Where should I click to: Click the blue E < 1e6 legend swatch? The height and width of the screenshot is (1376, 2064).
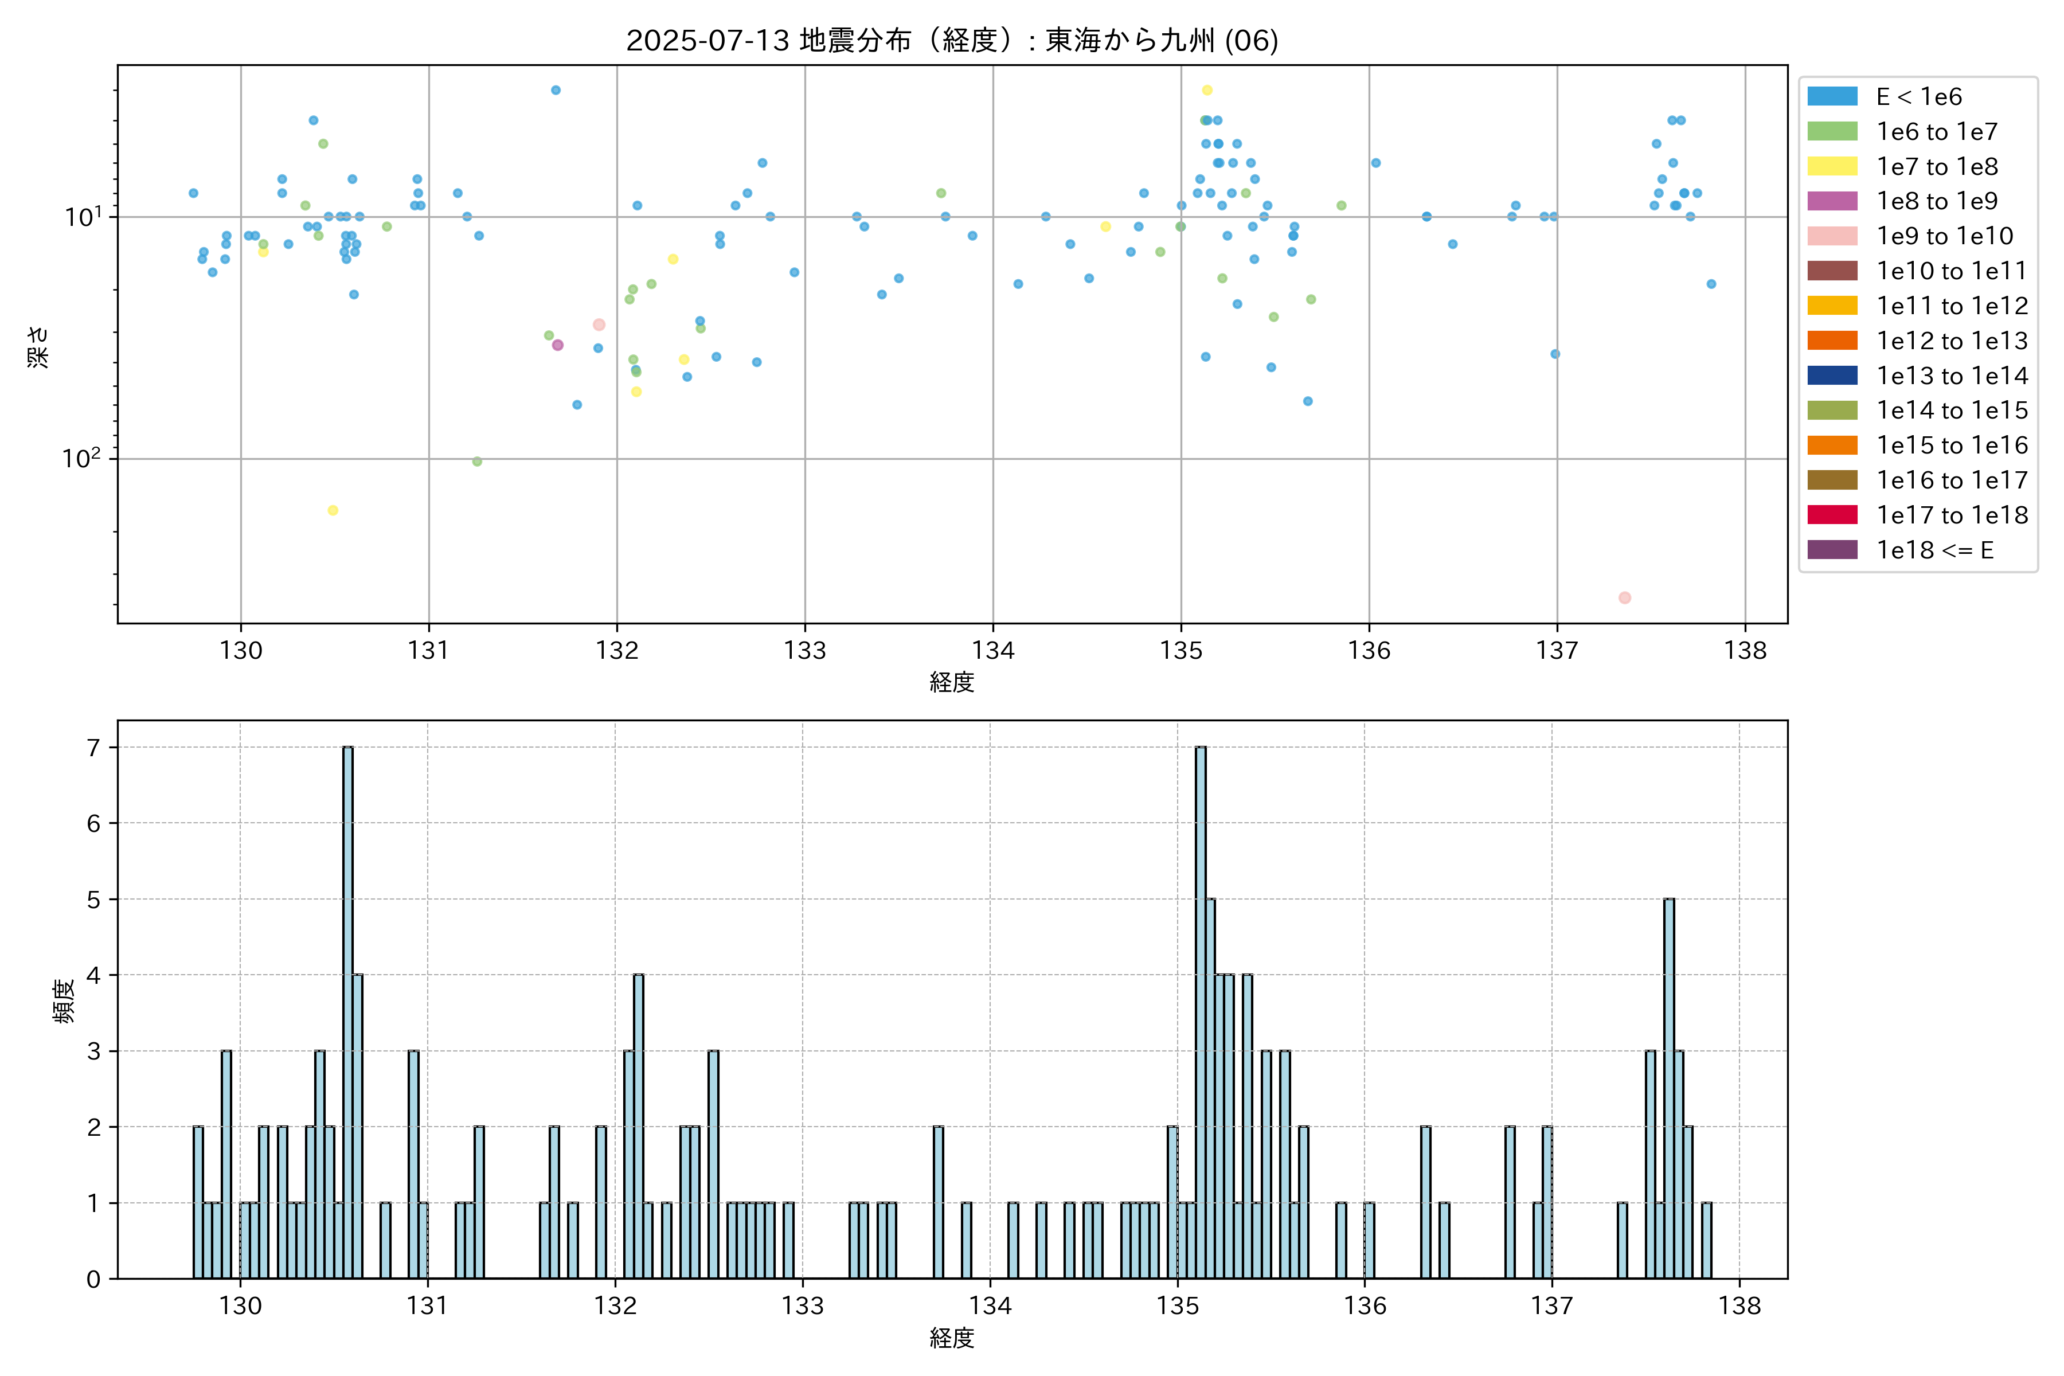pyautogui.click(x=1831, y=96)
